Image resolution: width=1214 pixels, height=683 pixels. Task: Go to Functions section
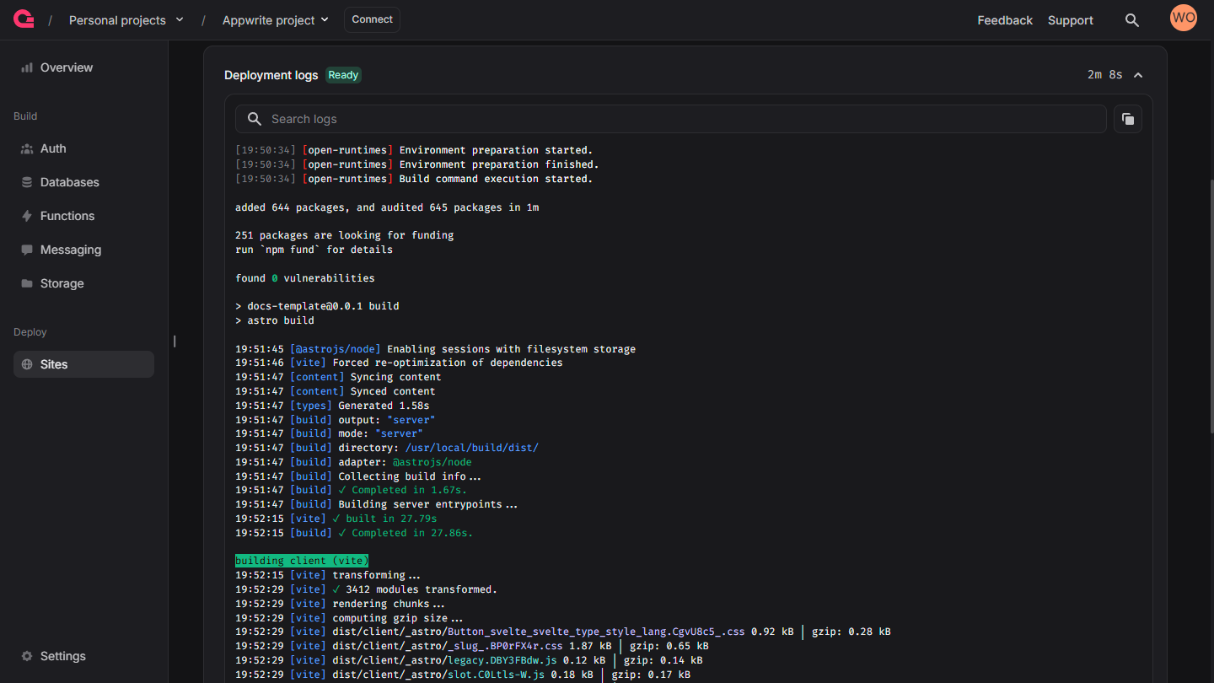[83, 216]
